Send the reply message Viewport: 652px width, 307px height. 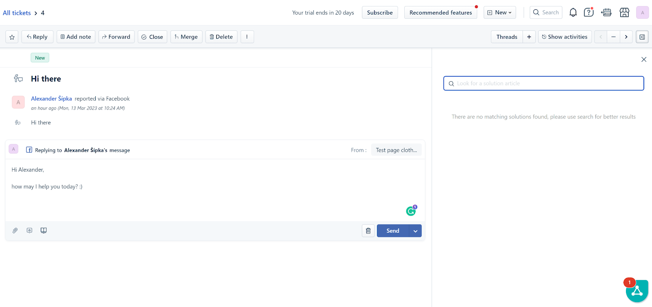393,231
